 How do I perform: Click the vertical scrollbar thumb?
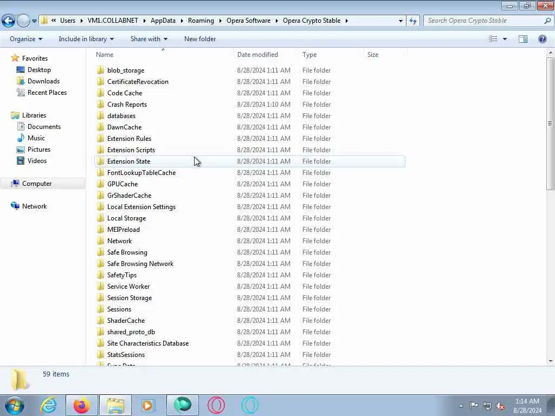point(550,124)
